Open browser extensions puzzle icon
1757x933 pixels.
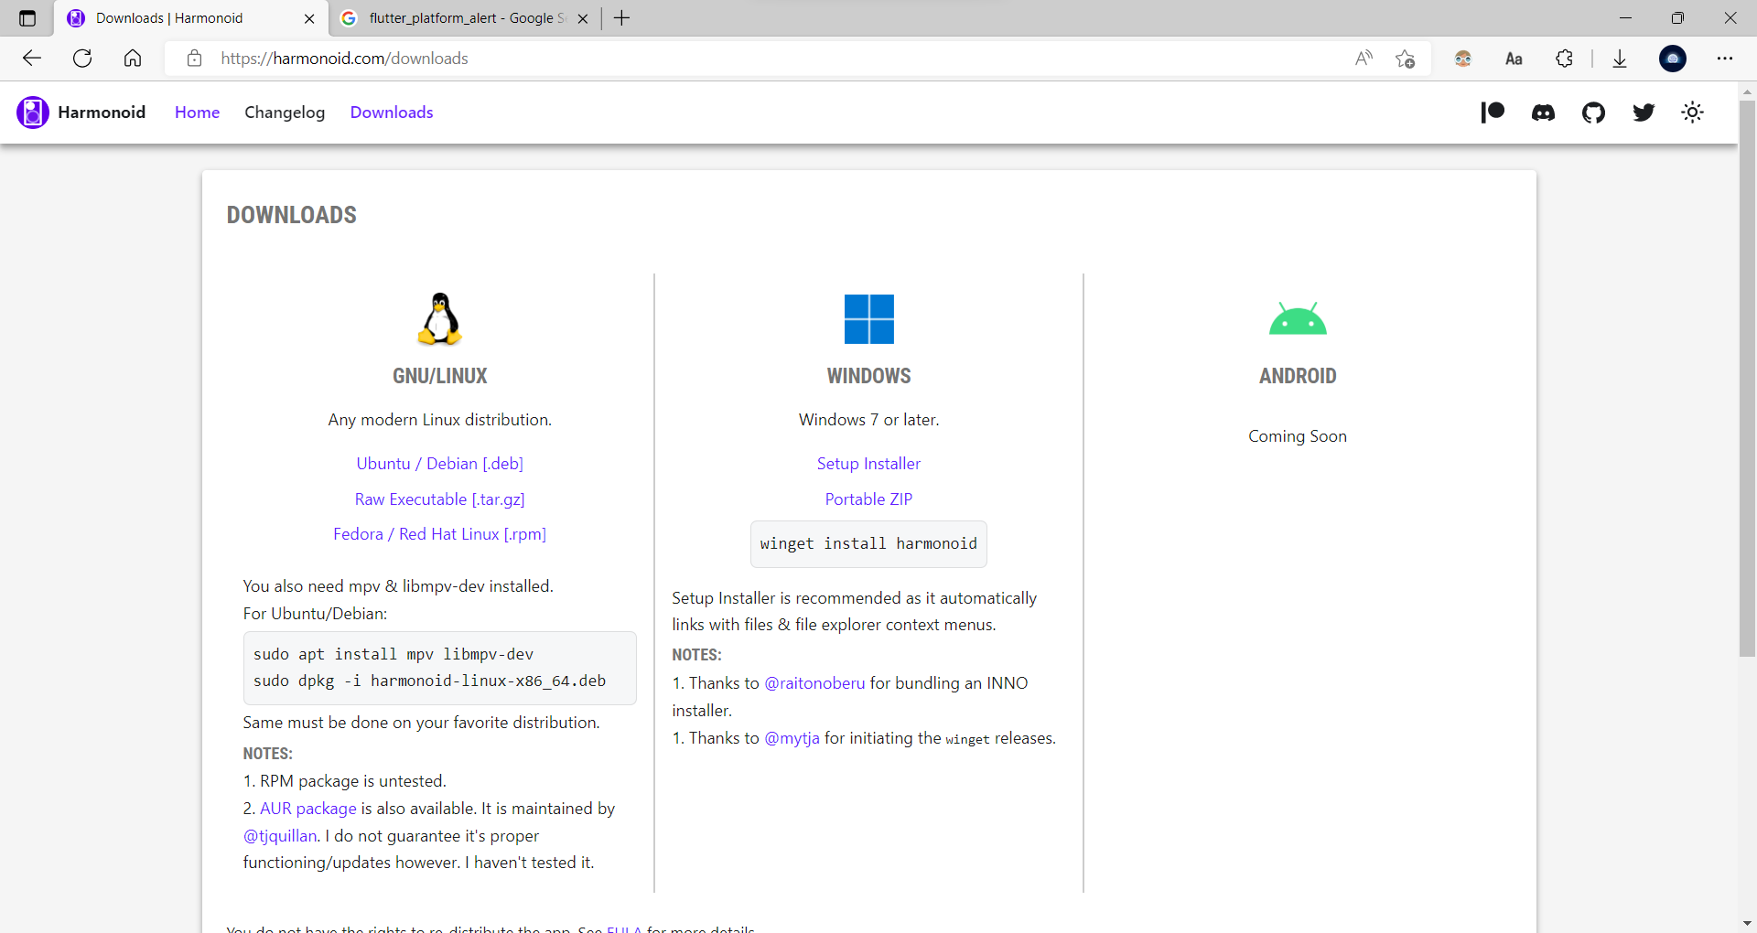coord(1564,59)
